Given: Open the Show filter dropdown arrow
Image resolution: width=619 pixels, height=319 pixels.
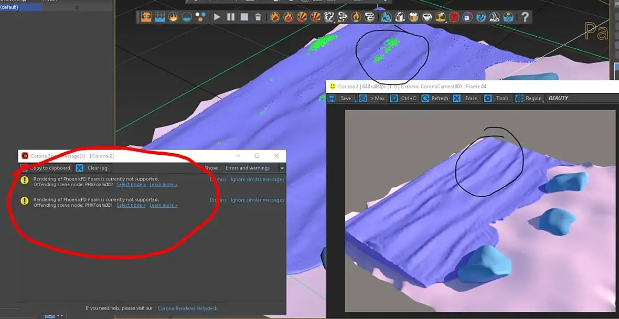Looking at the screenshot, I should (282, 168).
